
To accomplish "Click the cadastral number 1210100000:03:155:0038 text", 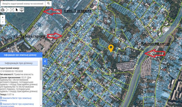I will click(x=11, y=71).
